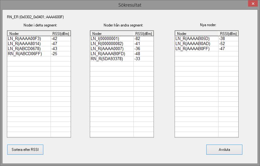Click Noder header in 'Nya noder' table
The width and height of the screenshot is (260, 166).
tap(197, 34)
